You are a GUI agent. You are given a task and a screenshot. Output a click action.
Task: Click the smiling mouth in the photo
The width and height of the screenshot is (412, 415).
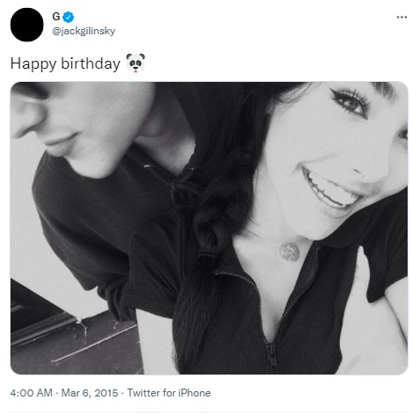pos(330,189)
